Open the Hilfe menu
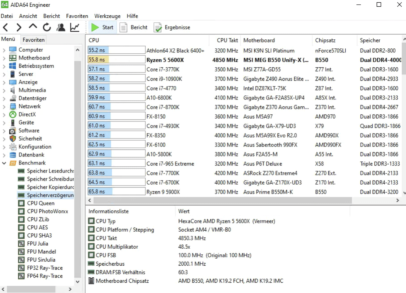The width and height of the screenshot is (406, 293). click(x=132, y=16)
